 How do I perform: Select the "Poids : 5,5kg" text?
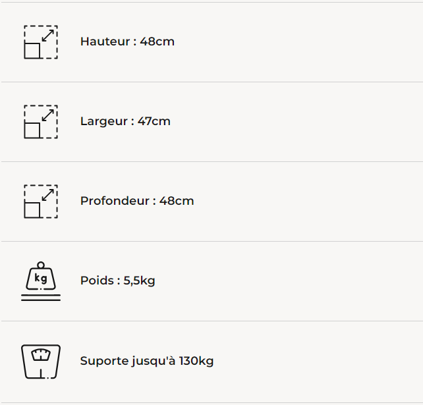pos(118,281)
